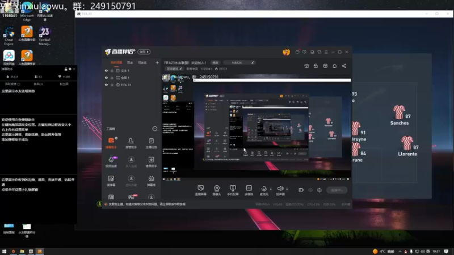Toggle lock on the 全屏 1 source
This screenshot has width=454, height=255.
112,78
